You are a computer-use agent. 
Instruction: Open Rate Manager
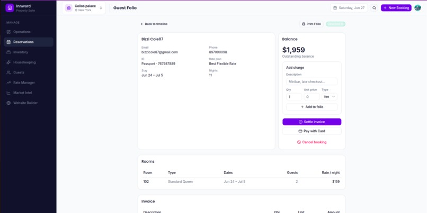(x=28, y=82)
